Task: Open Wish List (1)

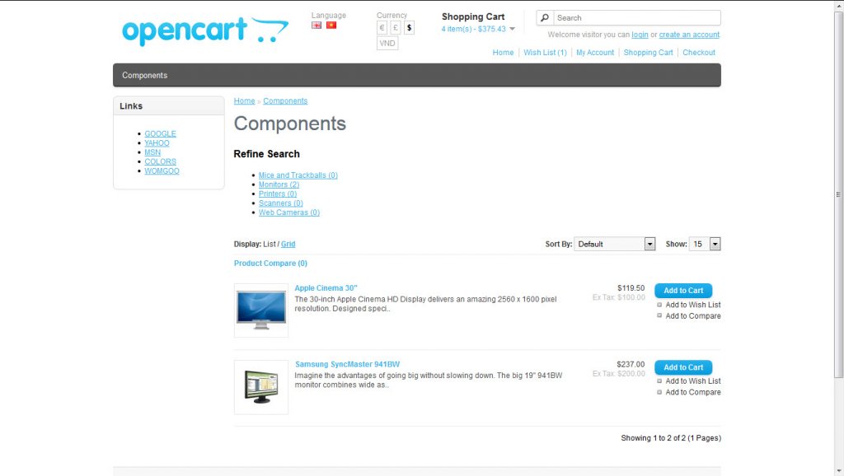Action: tap(545, 53)
